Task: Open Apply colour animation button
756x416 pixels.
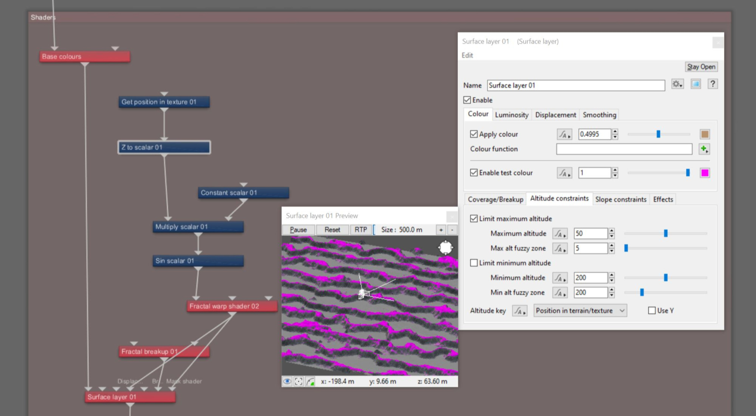Action: 564,134
